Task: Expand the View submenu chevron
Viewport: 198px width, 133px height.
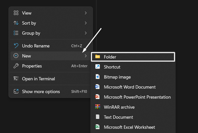Action: point(86,13)
